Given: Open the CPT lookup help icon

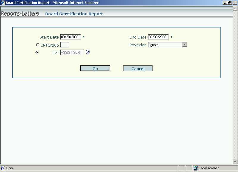Looking at the screenshot, I should [88, 52].
